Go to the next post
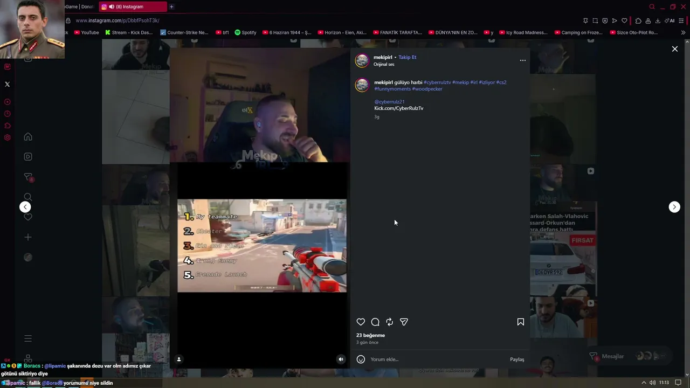Screen dimensions: 690x388 [x=674, y=207]
